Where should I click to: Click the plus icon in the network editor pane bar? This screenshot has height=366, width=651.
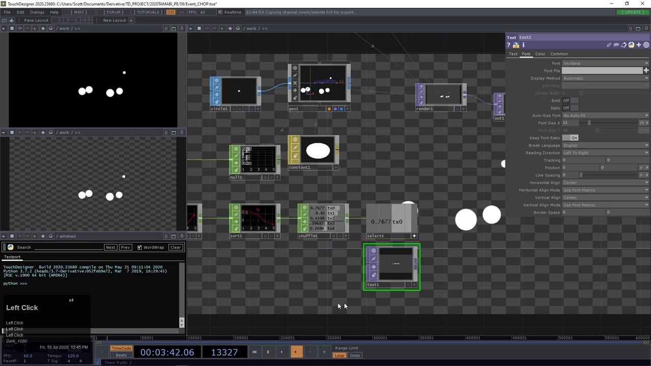[222, 28]
